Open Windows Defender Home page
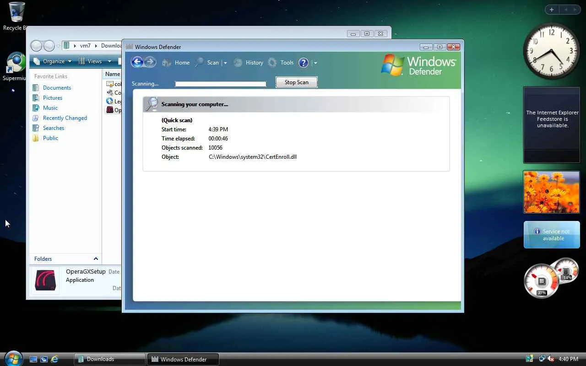The width and height of the screenshot is (586, 366). (176, 63)
